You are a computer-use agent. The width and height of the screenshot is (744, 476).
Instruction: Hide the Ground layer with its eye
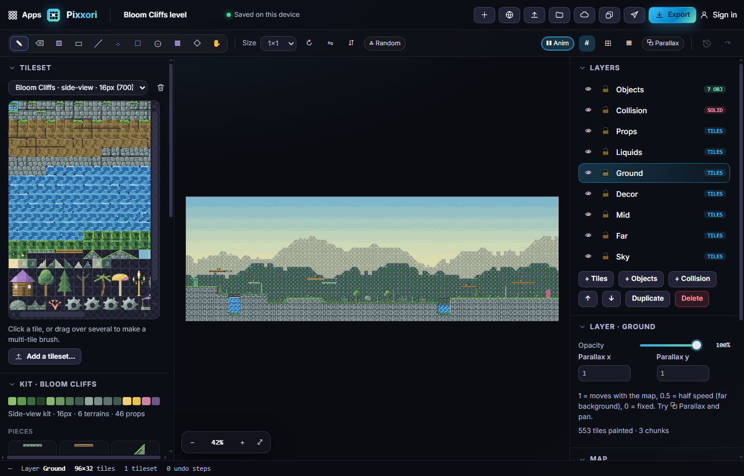point(588,173)
